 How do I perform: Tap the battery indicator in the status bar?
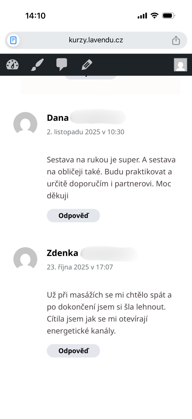[x=168, y=15]
